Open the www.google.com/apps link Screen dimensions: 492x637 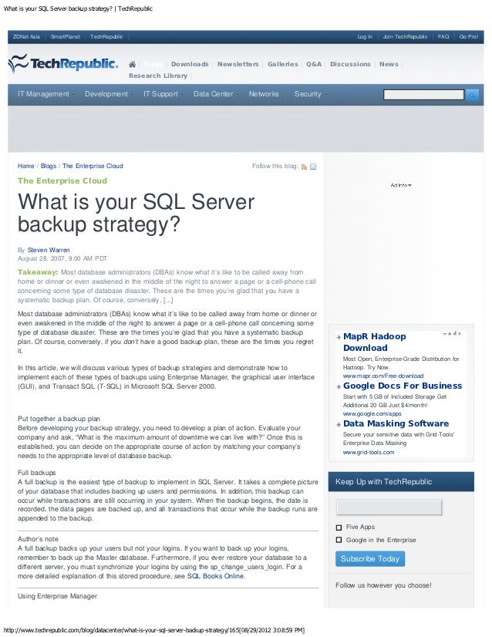(x=372, y=414)
